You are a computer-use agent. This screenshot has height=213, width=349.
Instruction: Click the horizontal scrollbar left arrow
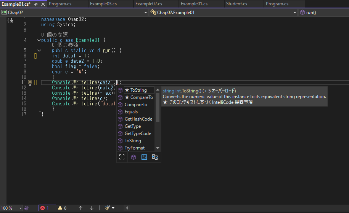[x=127, y=208]
